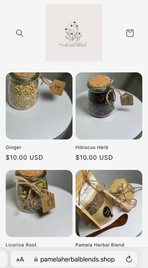Open the Licorice Root jar image
Screen dimensions: 148x268
pos(39,203)
